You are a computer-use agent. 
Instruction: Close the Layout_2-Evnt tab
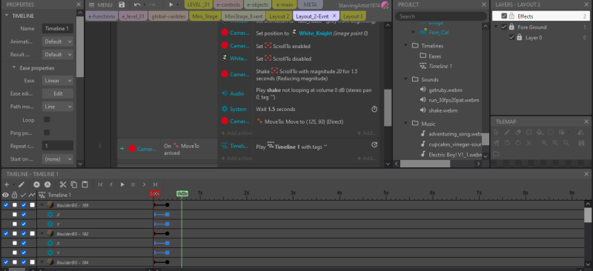point(334,16)
